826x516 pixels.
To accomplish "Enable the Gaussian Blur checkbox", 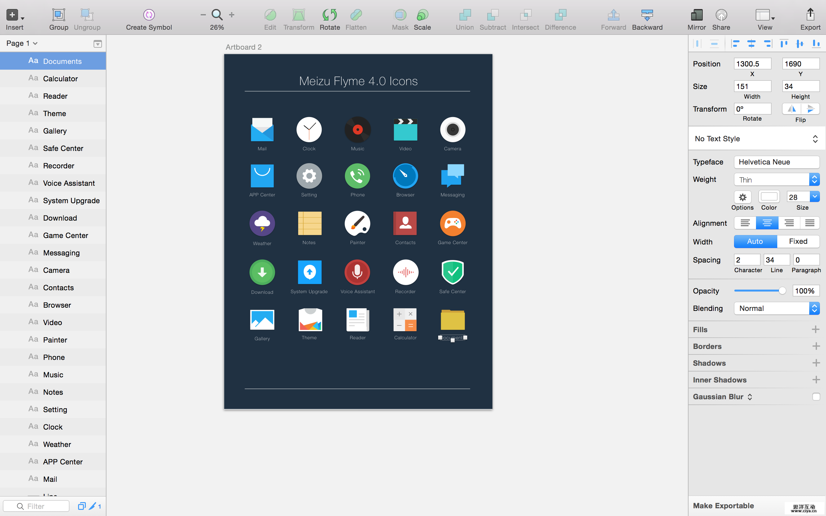I will click(x=816, y=397).
